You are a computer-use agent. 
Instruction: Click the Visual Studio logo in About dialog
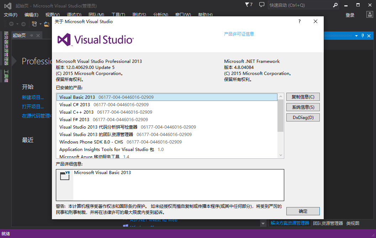coord(95,39)
